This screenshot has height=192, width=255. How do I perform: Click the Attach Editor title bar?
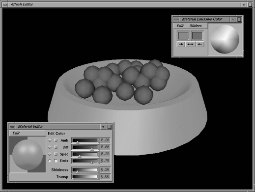pyautogui.click(x=124, y=4)
